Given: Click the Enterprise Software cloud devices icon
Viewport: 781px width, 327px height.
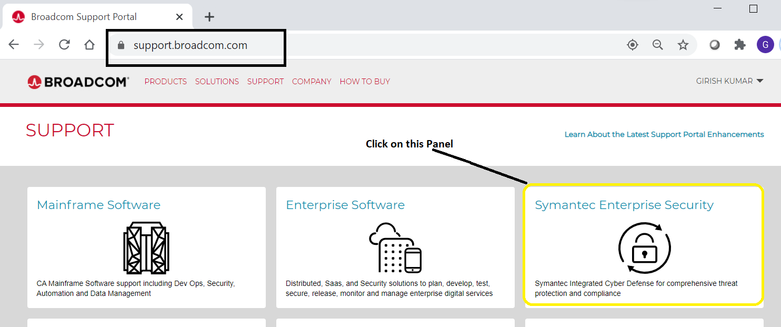Looking at the screenshot, I should pos(395,247).
